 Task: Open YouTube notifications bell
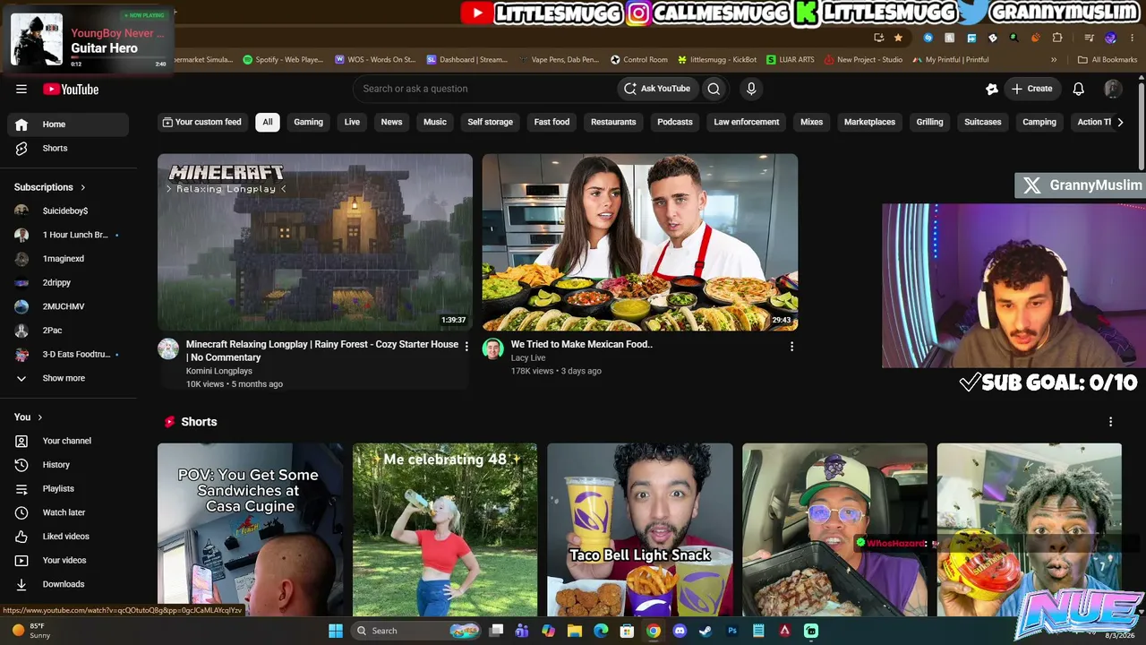click(1079, 89)
